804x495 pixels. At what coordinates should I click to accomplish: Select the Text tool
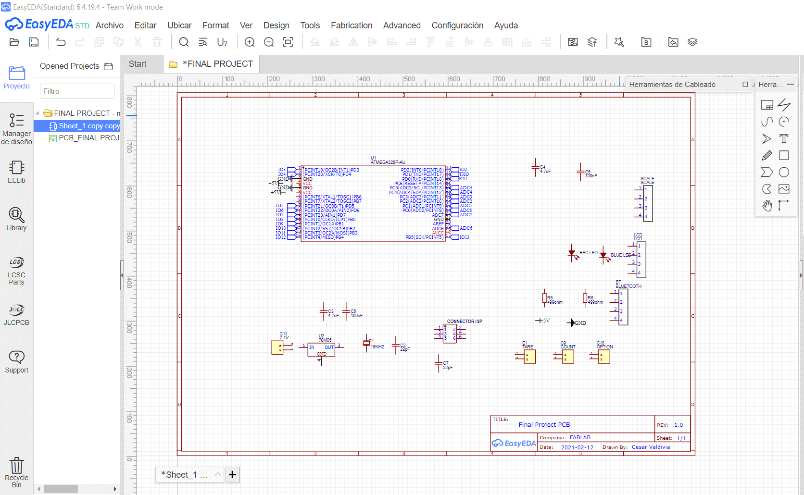point(784,138)
